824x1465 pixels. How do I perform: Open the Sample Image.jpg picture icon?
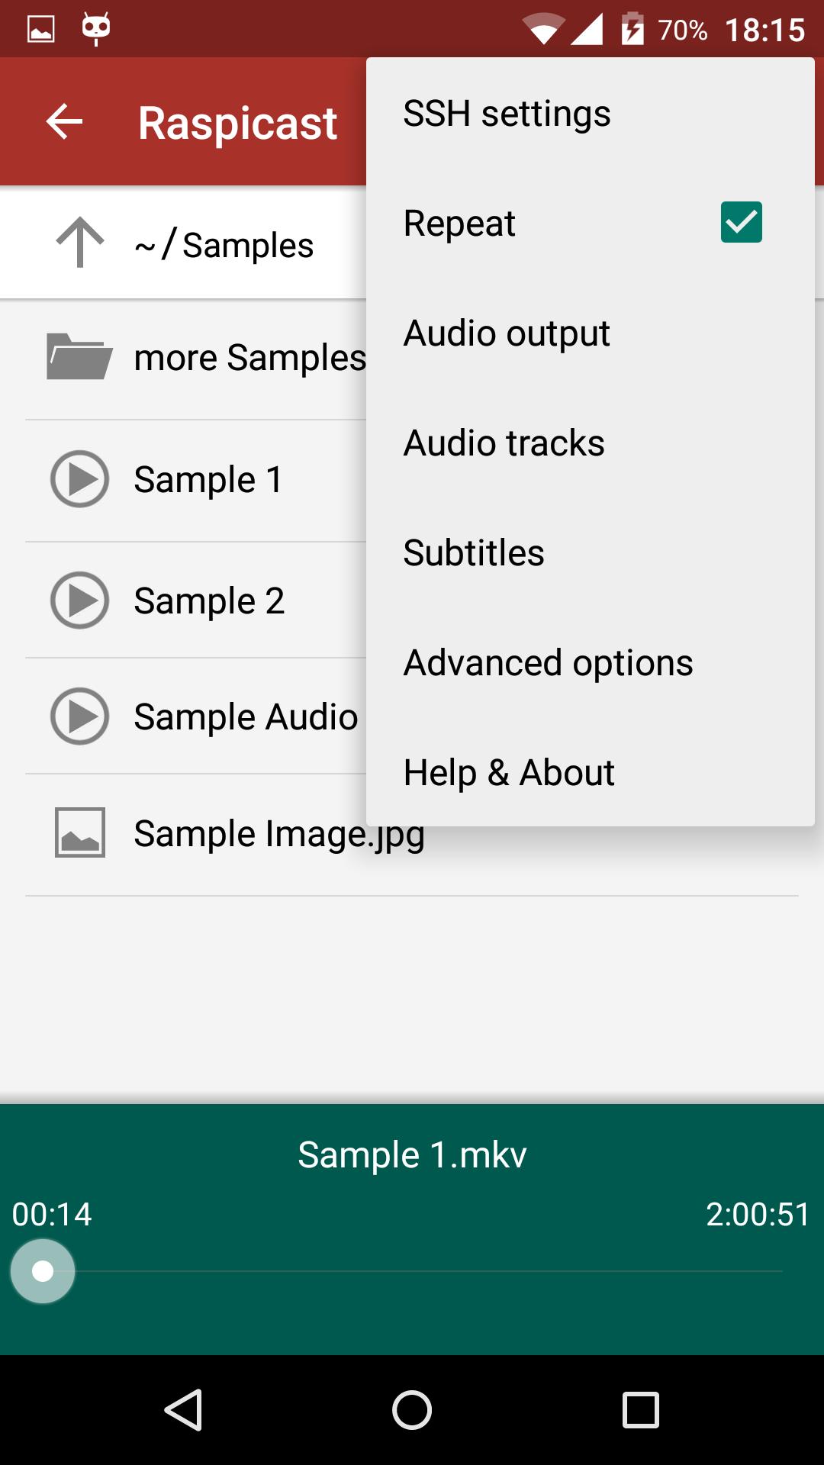79,832
